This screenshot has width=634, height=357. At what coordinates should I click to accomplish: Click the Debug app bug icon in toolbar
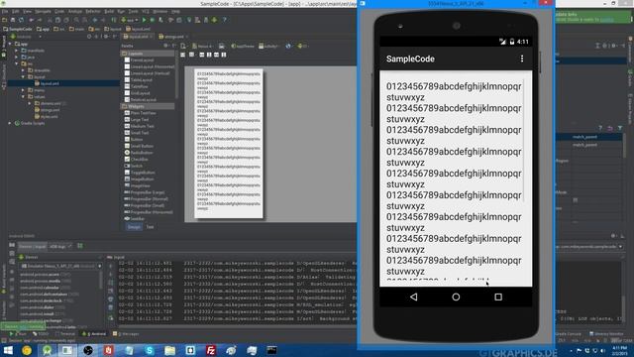(x=153, y=20)
